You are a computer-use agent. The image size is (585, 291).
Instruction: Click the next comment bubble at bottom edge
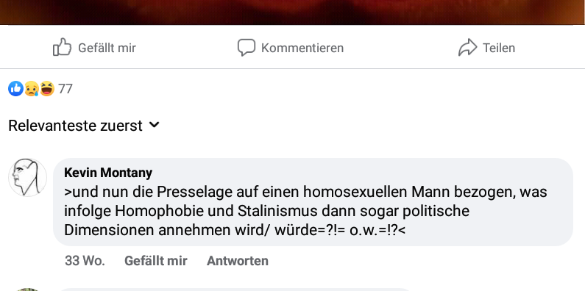pos(235,290)
